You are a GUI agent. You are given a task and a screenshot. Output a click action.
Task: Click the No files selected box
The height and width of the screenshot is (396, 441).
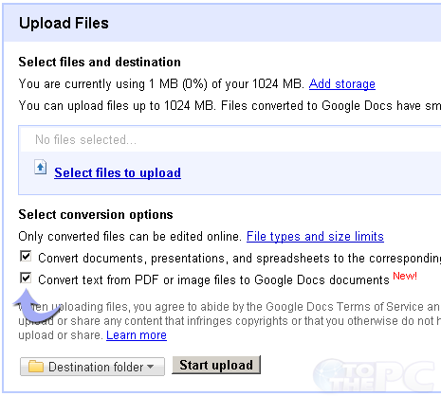click(x=230, y=139)
